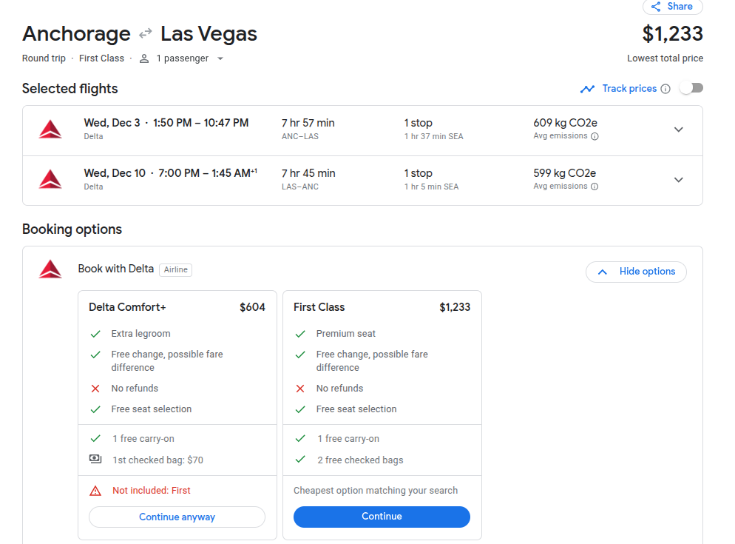Select the Delta Comfort+ fare card title
Image resolution: width=735 pixels, height=544 pixels.
tap(126, 307)
